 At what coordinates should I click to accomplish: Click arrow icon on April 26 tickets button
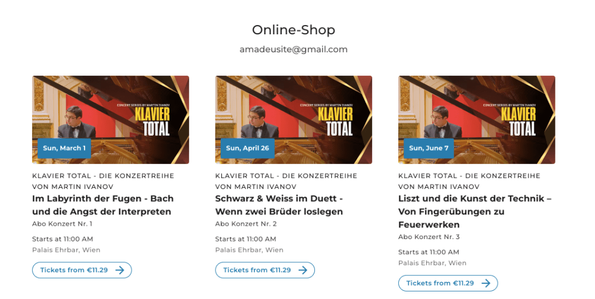pyautogui.click(x=303, y=270)
